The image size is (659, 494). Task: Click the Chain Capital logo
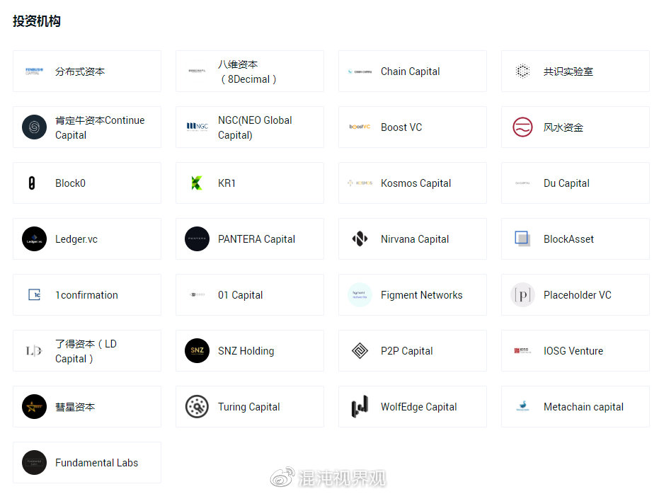point(360,71)
